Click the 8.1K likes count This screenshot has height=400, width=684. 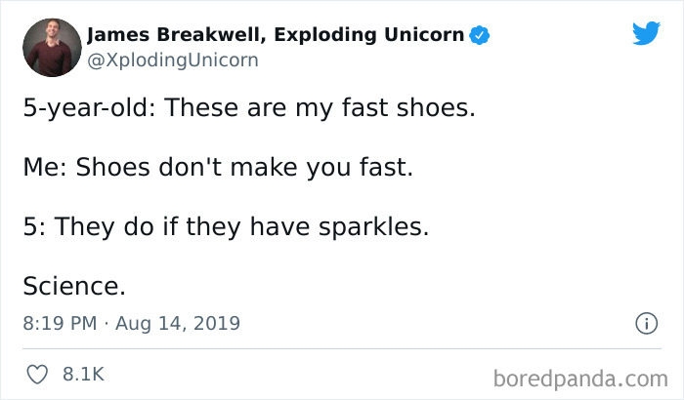(x=82, y=374)
